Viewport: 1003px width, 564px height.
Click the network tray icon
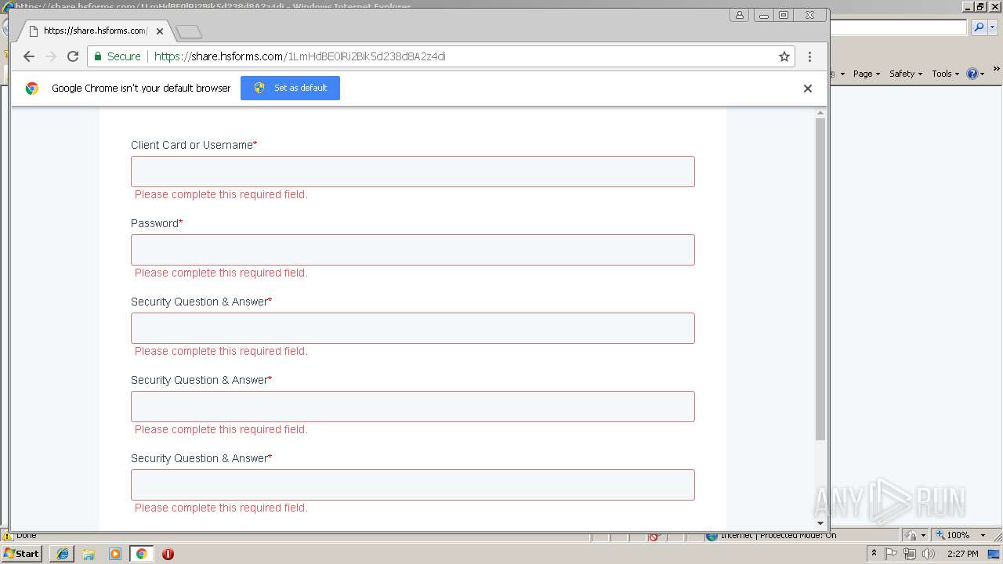coord(909,554)
